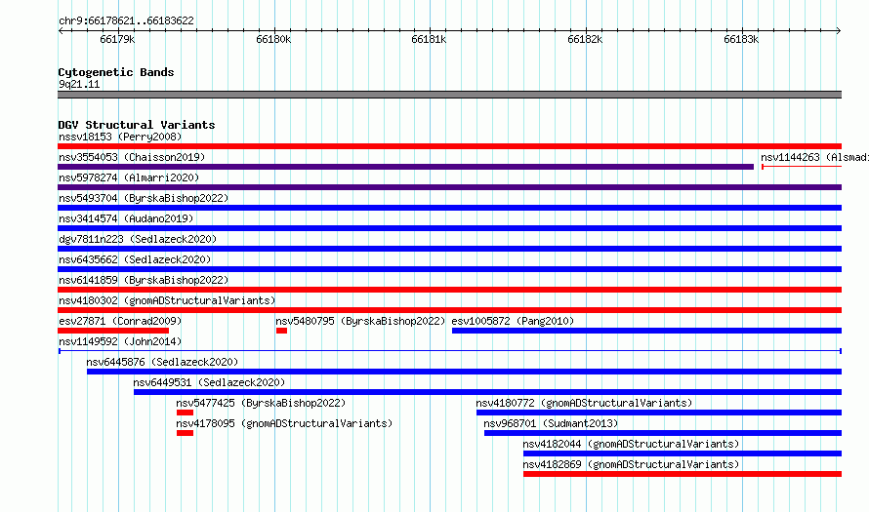Open nsv4178095 (gnomADStructuralVariants) label

click(284, 423)
